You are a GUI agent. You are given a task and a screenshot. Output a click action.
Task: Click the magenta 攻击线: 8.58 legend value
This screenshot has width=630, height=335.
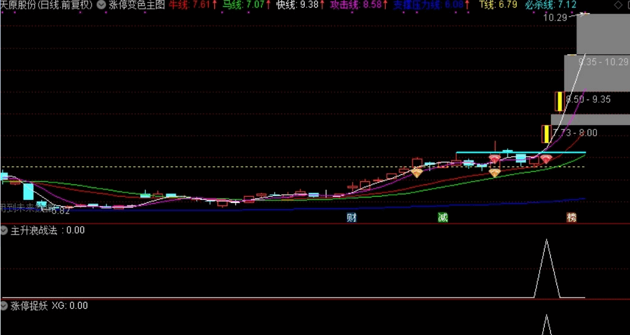[x=359, y=5]
